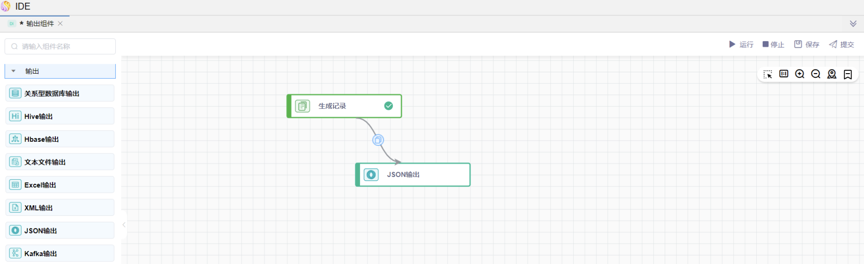Select the JSON输出 node on canvas
864x264 pixels.
pos(412,175)
